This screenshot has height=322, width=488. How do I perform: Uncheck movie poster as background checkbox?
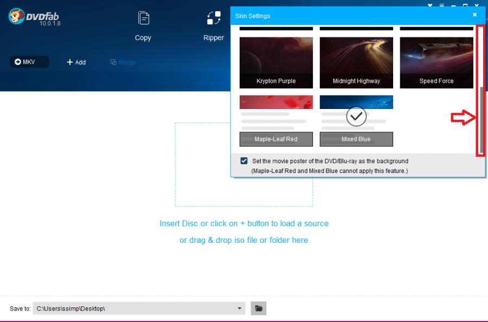click(244, 161)
